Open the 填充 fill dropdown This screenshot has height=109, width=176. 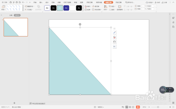88,6
